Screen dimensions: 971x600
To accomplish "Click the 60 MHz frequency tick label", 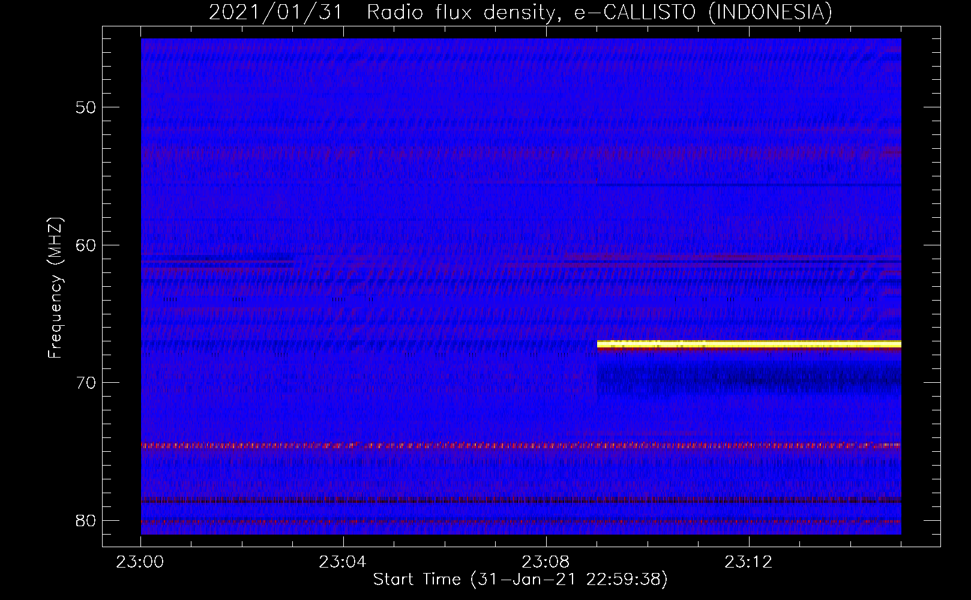I will click(x=86, y=245).
